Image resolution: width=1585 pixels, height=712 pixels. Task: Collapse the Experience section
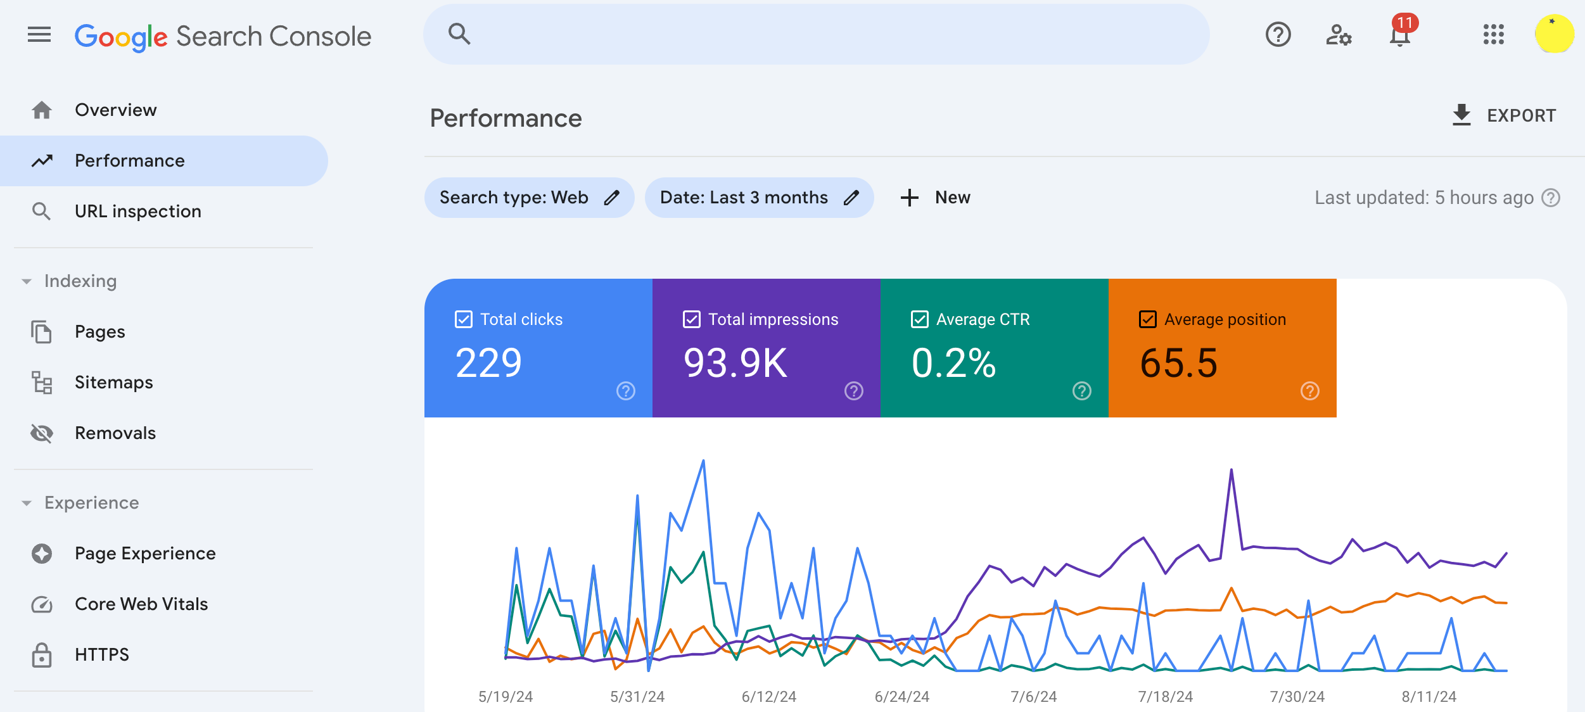tap(26, 502)
